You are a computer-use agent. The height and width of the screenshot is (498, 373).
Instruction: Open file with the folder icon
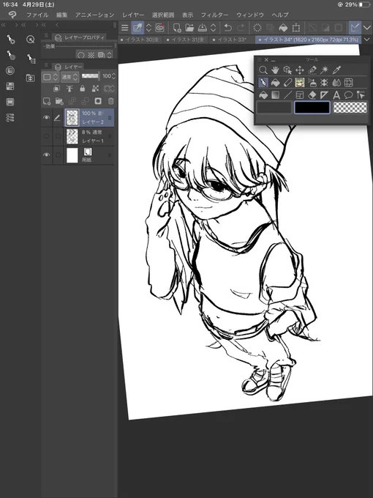click(189, 28)
